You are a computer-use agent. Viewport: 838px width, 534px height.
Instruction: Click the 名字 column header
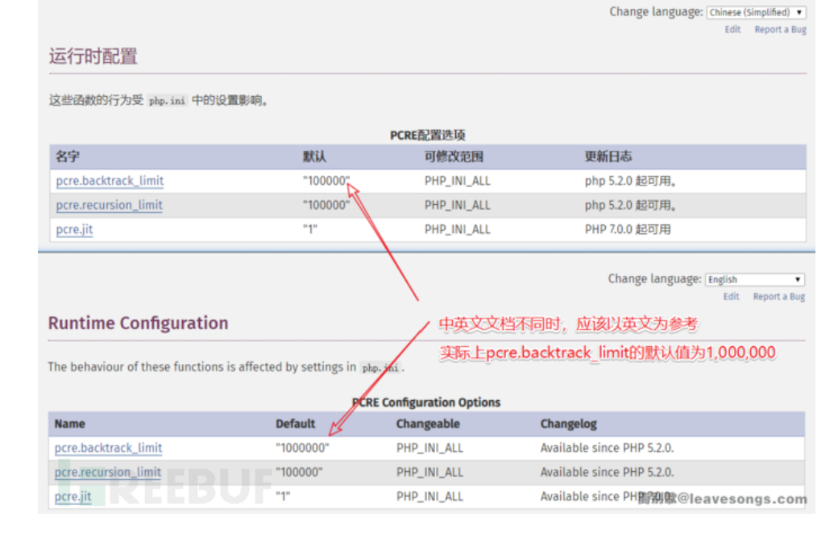(68, 156)
